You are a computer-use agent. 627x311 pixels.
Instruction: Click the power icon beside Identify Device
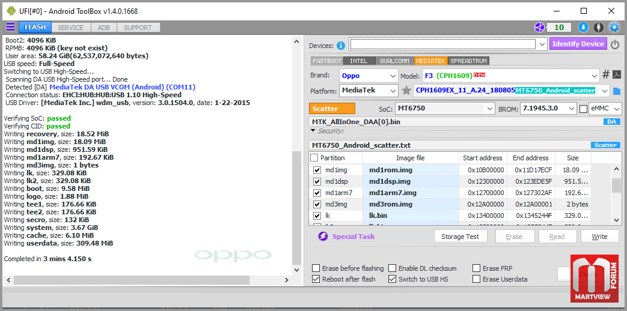(615, 44)
